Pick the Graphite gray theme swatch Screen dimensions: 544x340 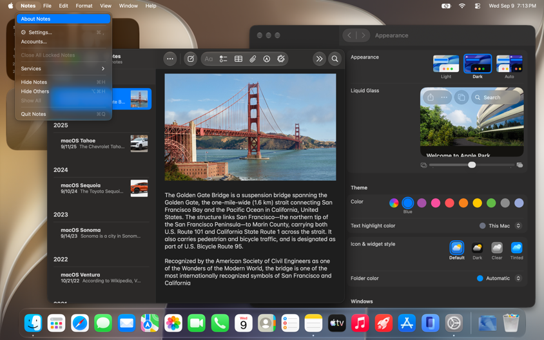[505, 203]
